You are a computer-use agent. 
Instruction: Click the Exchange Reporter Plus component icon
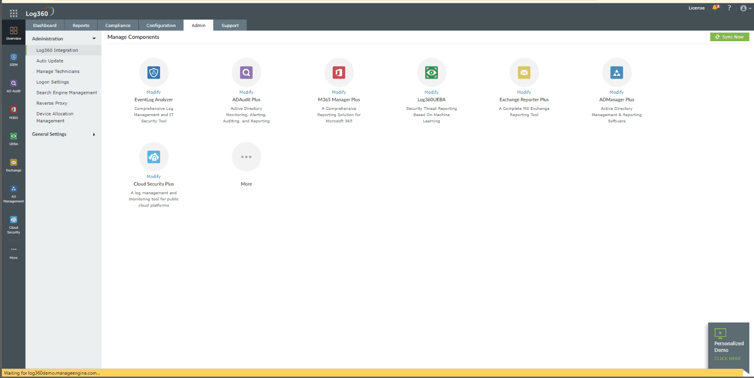click(524, 72)
